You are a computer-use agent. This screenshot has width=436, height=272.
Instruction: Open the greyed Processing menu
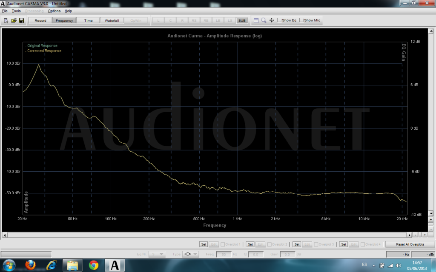click(x=34, y=11)
